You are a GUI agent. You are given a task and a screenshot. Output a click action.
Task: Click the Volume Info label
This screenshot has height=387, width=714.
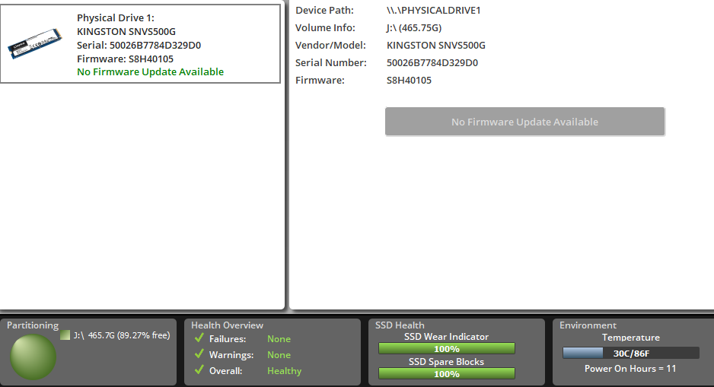pyautogui.click(x=325, y=27)
